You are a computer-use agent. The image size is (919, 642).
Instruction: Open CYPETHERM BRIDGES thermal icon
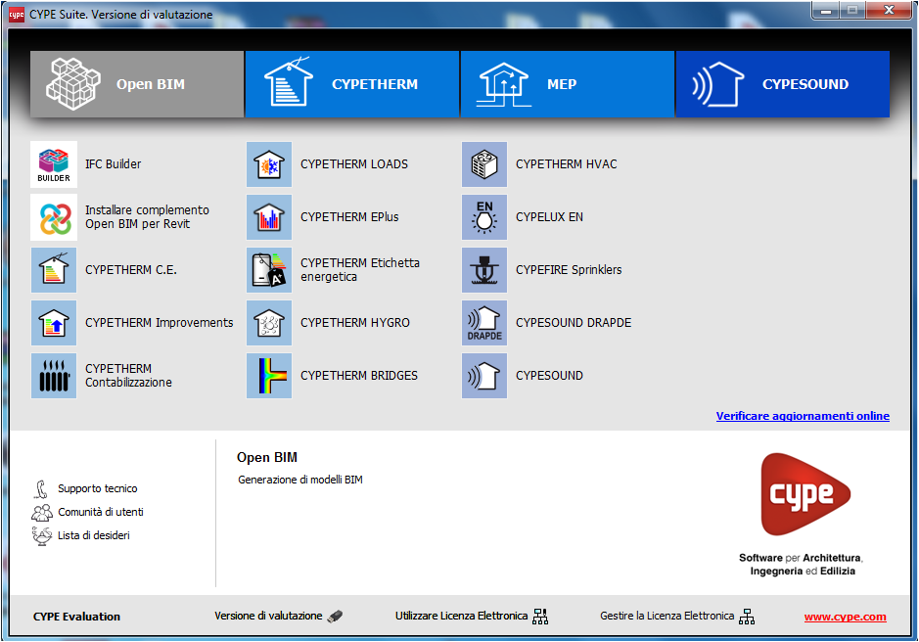point(269,376)
